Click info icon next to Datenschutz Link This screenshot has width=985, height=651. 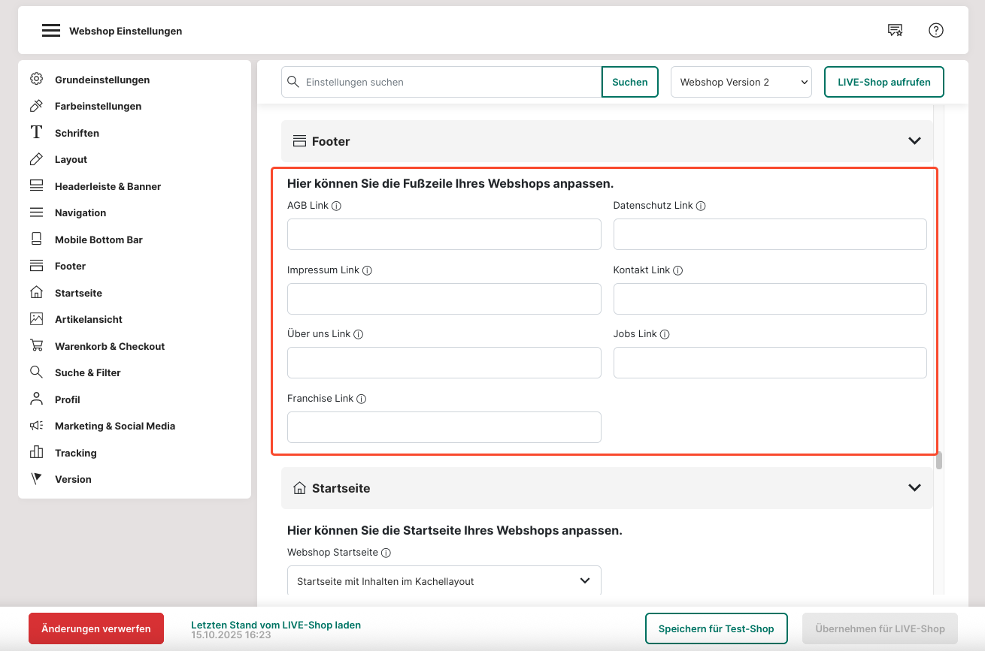click(701, 206)
